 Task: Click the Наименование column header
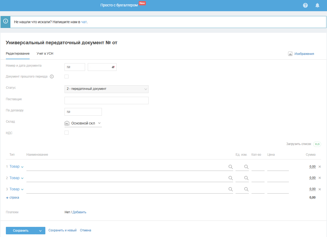[x=37, y=155]
